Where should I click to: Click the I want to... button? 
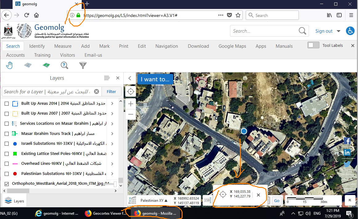(x=155, y=79)
